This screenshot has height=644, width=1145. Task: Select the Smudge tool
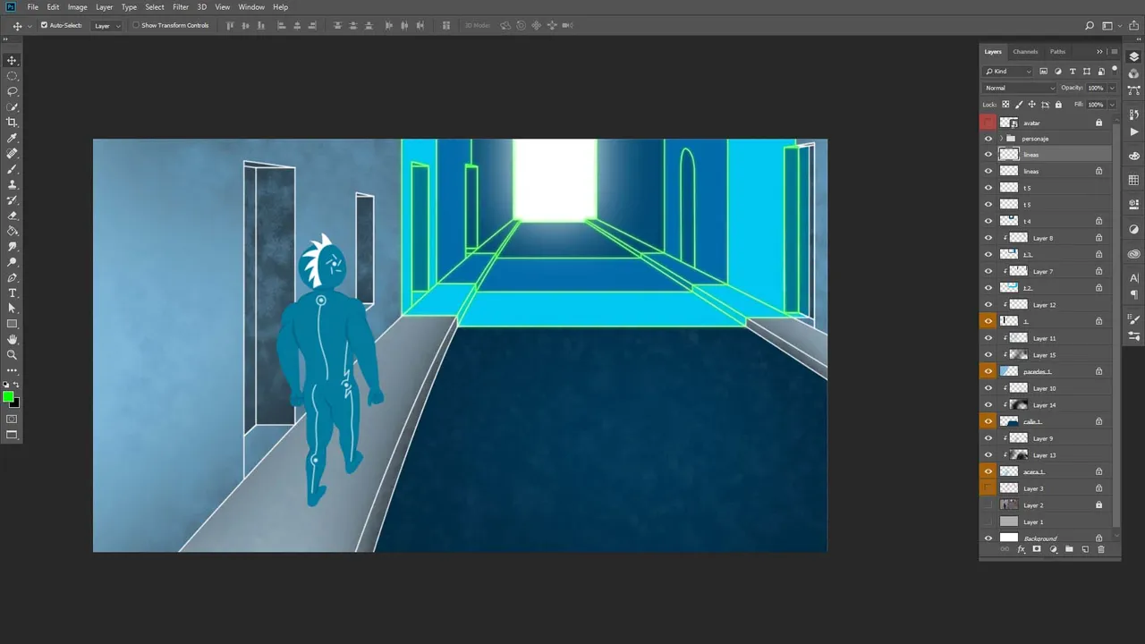click(12, 247)
